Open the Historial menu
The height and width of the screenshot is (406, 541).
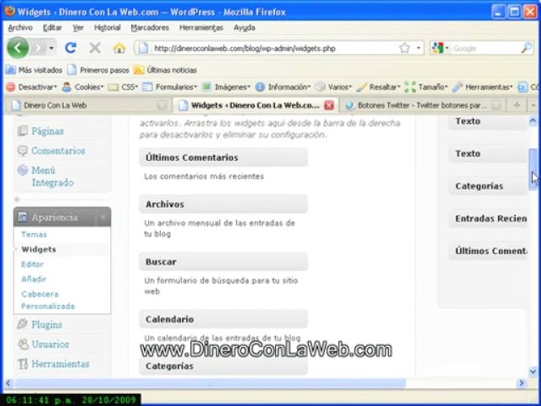pyautogui.click(x=107, y=28)
